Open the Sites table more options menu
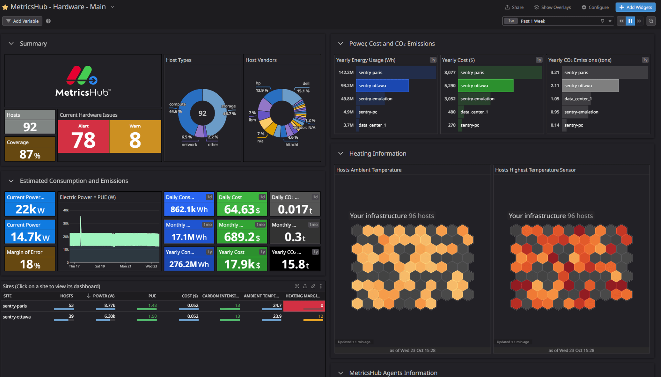This screenshot has height=377, width=661. (x=321, y=286)
